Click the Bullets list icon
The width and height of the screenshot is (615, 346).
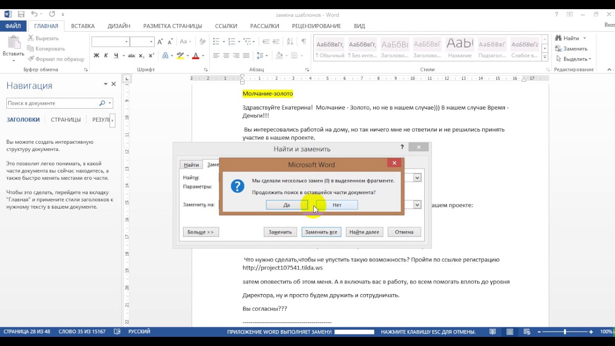(x=216, y=42)
